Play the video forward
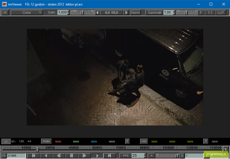 [x=97, y=156]
